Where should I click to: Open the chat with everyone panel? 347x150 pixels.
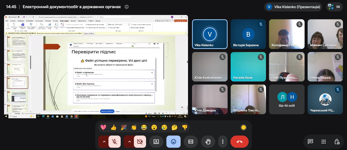pyautogui.click(x=310, y=142)
